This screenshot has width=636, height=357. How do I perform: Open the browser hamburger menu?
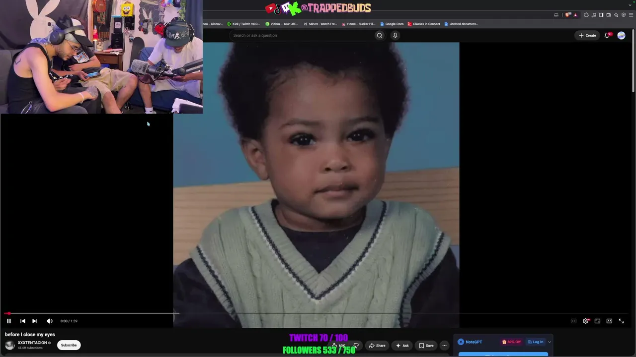click(631, 15)
